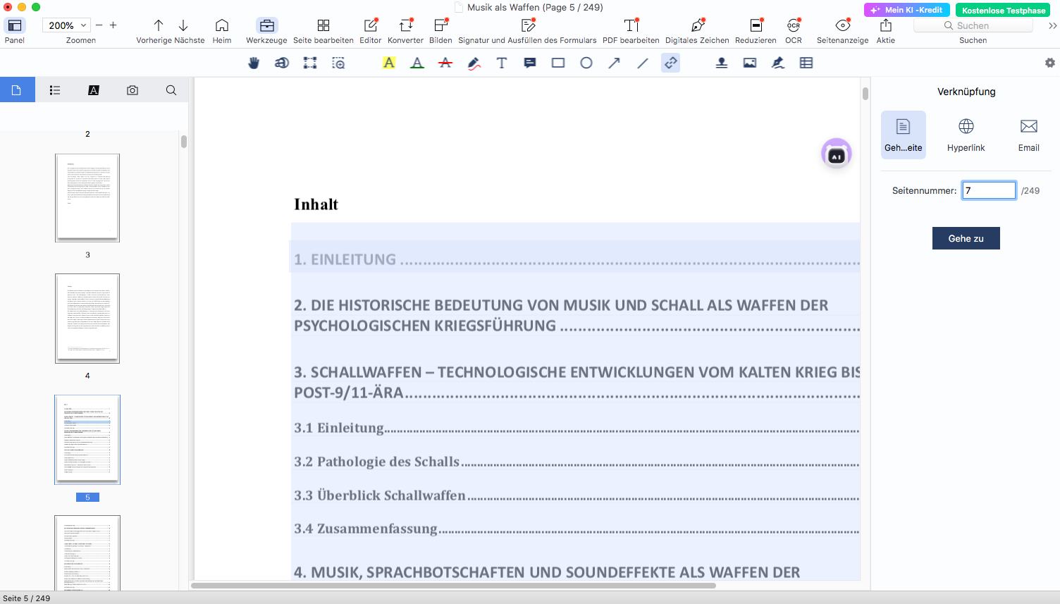The image size is (1060, 604).
Task: Zoom out with the minus button
Action: click(99, 25)
